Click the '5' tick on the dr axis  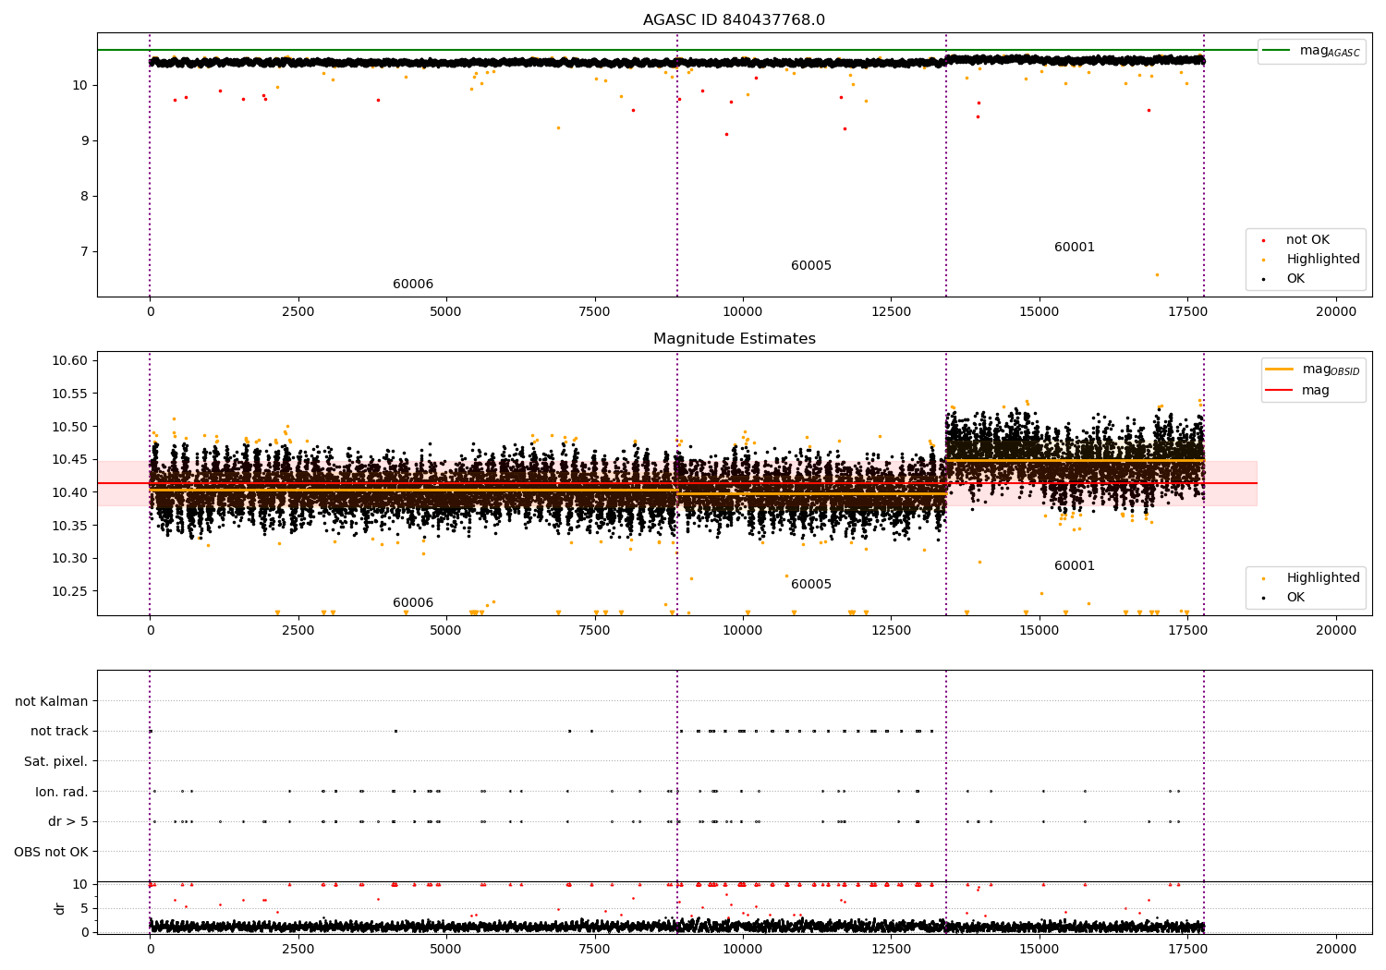tap(84, 909)
